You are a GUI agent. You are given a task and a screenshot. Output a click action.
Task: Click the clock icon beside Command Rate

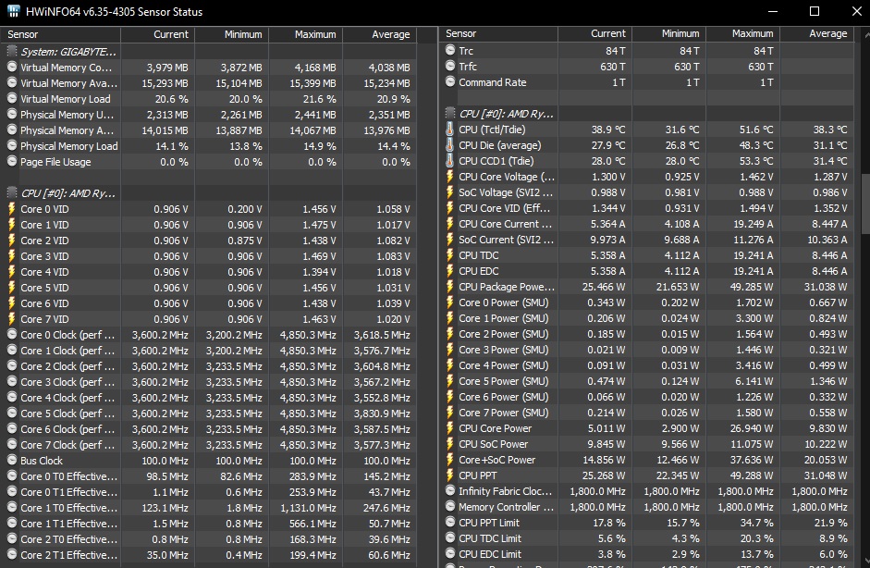[x=450, y=82]
